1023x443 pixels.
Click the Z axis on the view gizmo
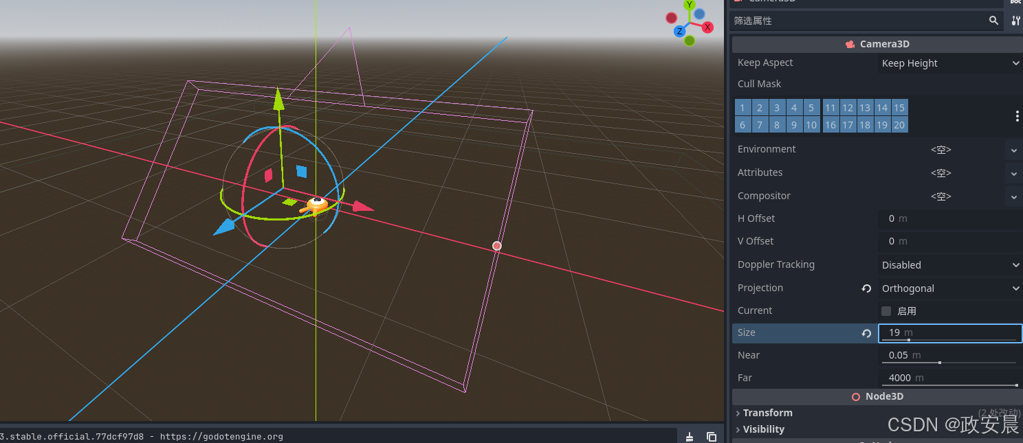[679, 31]
